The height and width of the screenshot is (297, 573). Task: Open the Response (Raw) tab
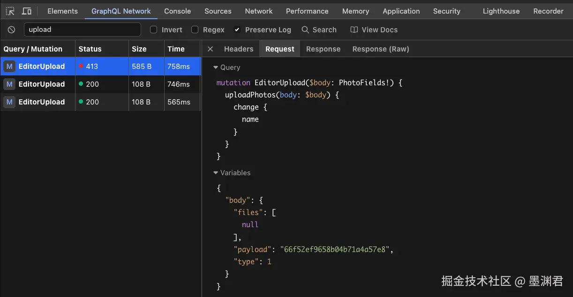381,49
